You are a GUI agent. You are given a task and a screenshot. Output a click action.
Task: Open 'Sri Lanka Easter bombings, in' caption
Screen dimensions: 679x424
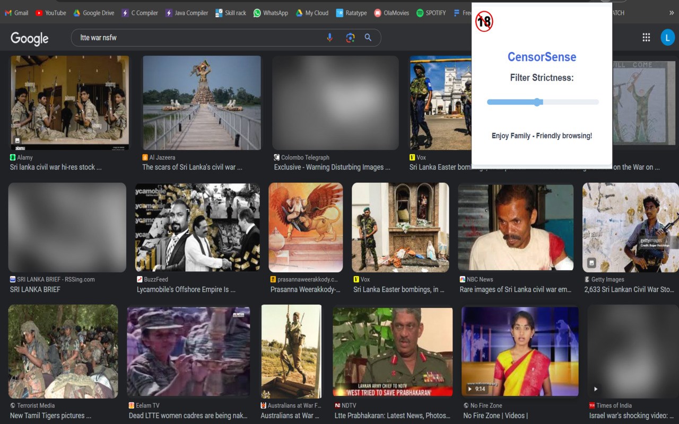click(x=399, y=289)
